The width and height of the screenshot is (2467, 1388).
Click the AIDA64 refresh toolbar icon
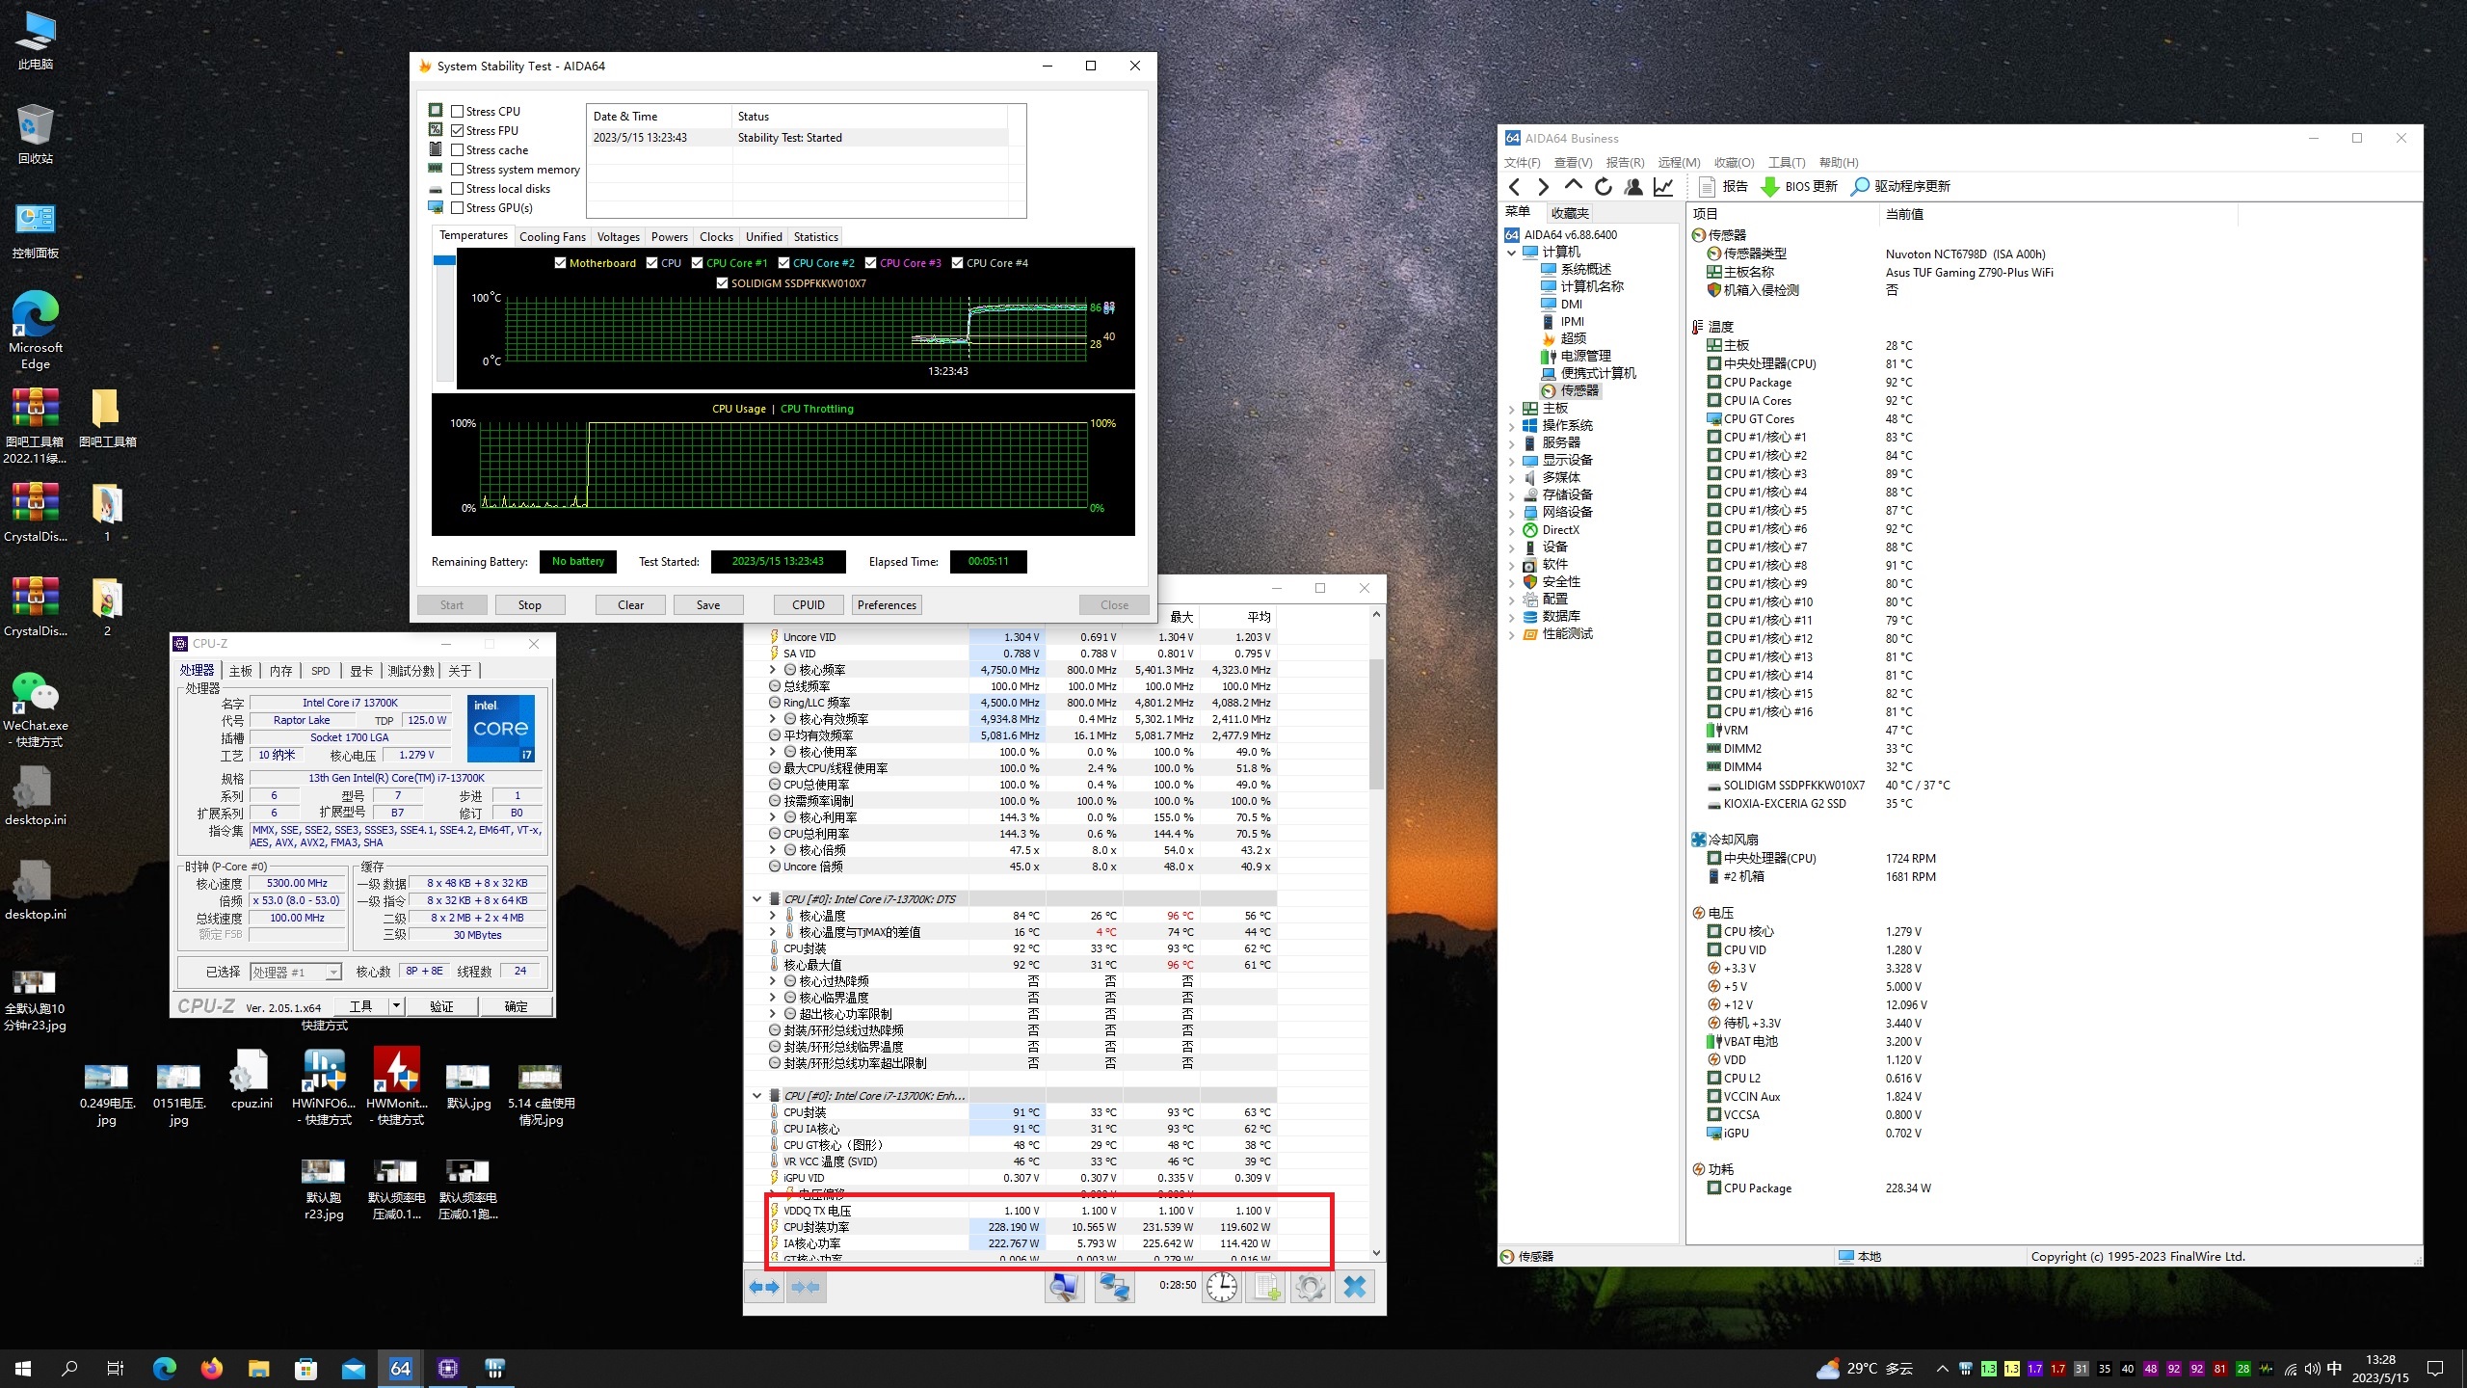pyautogui.click(x=1604, y=187)
